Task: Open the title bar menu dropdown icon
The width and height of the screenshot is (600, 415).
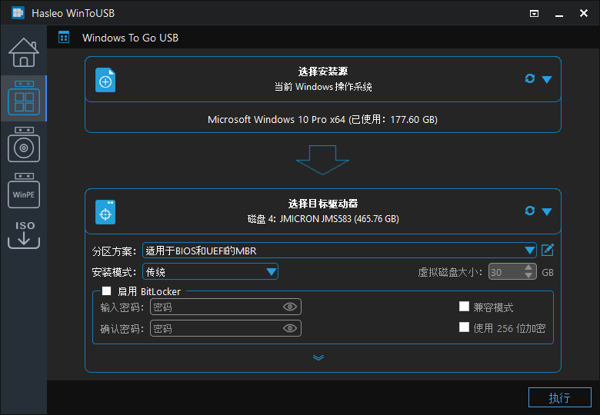Action: click(534, 14)
